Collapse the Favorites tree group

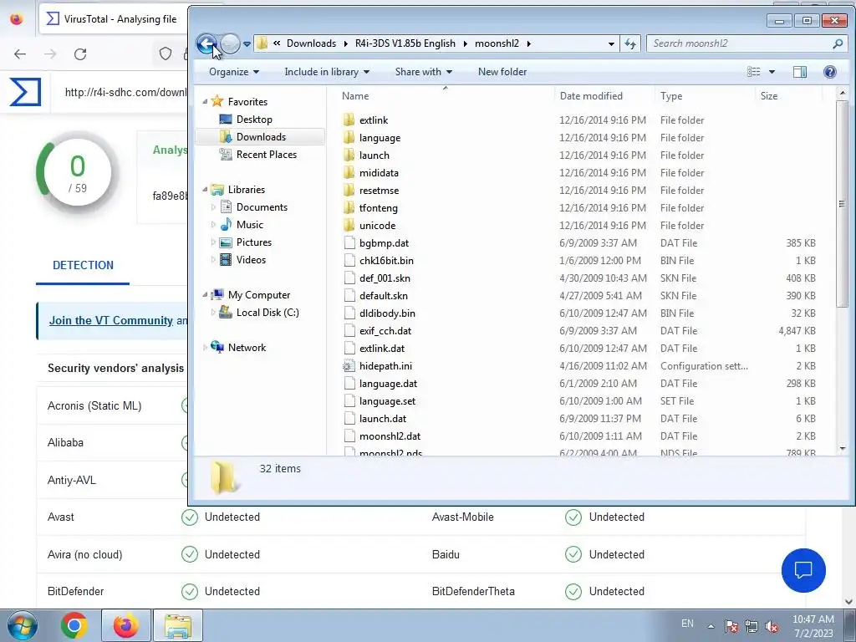tap(206, 101)
